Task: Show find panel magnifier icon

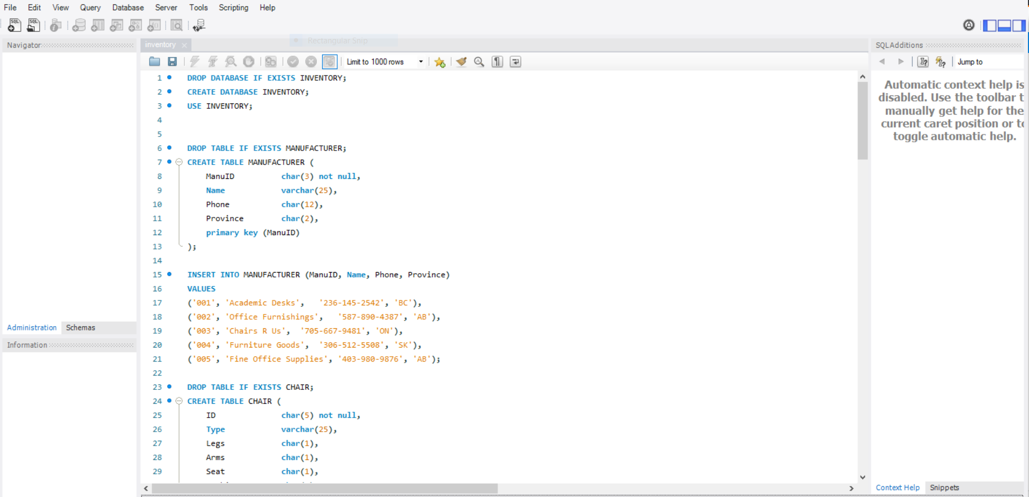Action: click(479, 62)
